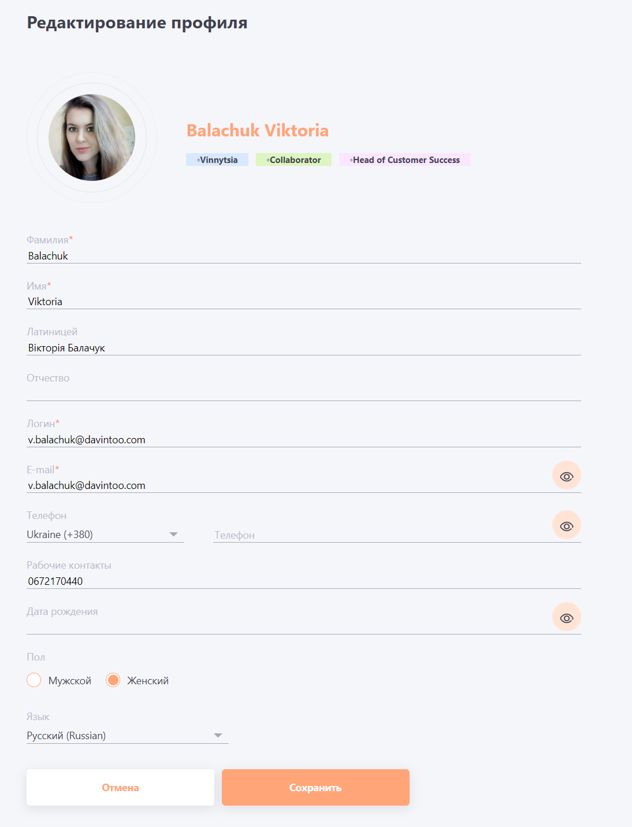Image resolution: width=632 pixels, height=827 pixels.
Task: Click the Телефон number input field
Action: click(381, 535)
